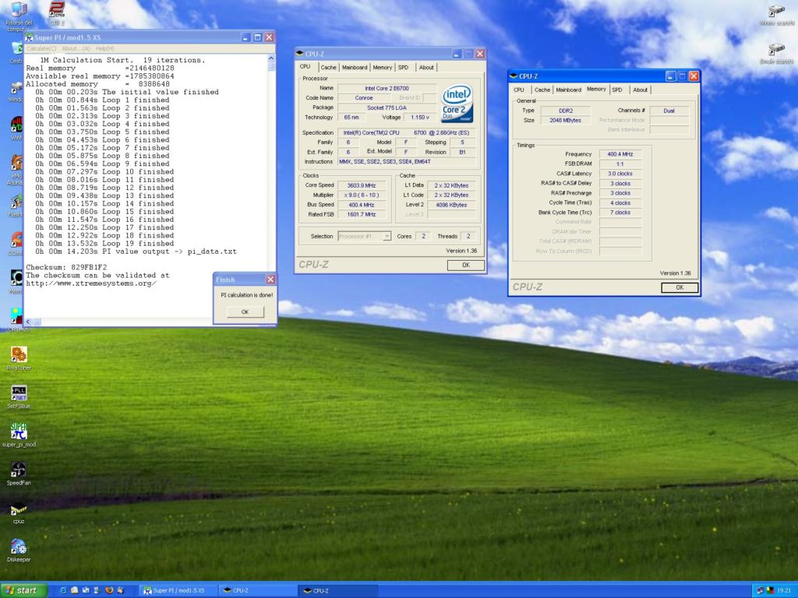Click the system tray clock showing 19.21
798x598 pixels.
(x=783, y=590)
